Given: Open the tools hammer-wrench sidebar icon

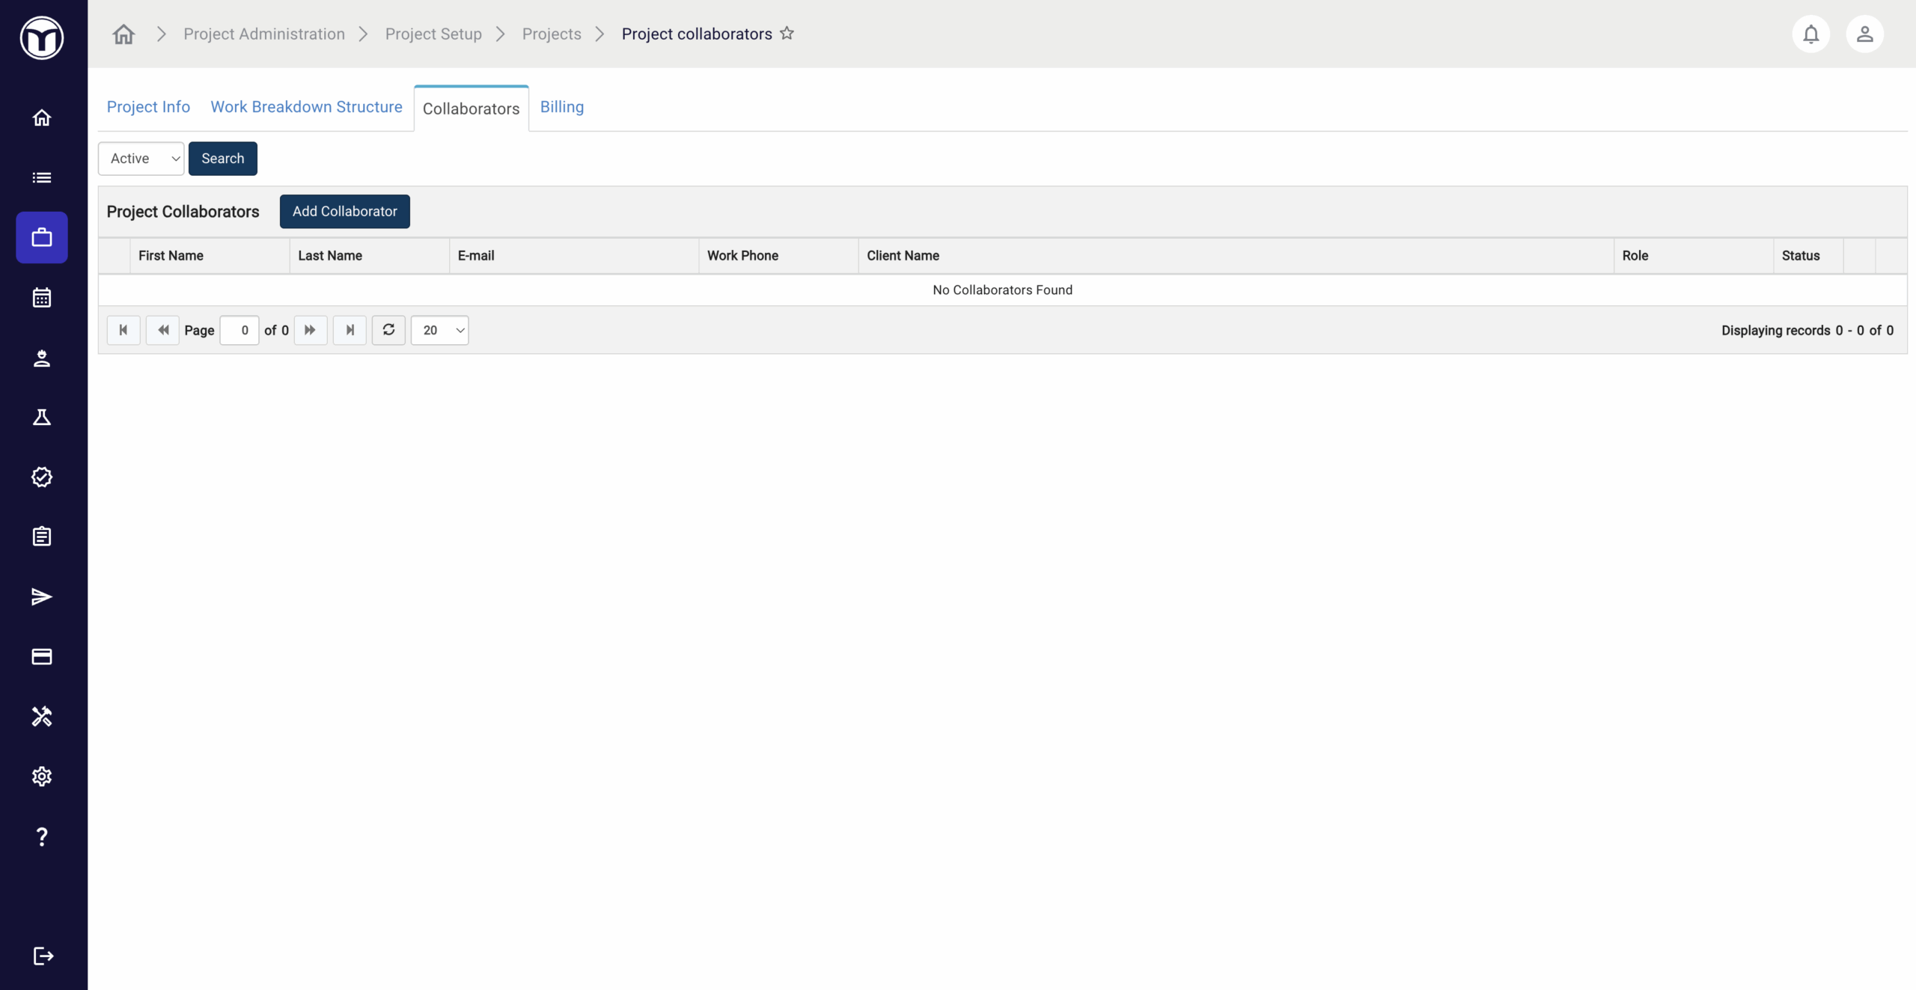Looking at the screenshot, I should tap(42, 717).
